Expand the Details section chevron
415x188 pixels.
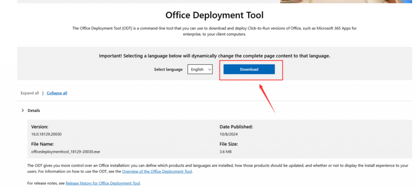[23, 111]
